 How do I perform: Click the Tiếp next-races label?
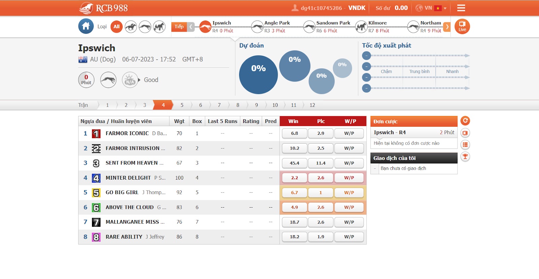point(179,27)
